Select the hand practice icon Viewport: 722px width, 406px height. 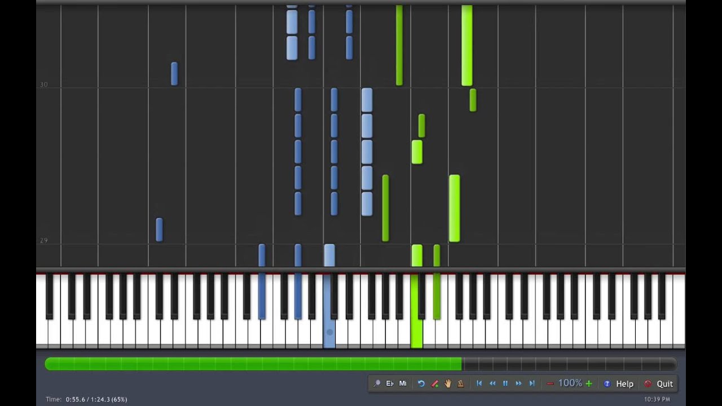coord(448,383)
